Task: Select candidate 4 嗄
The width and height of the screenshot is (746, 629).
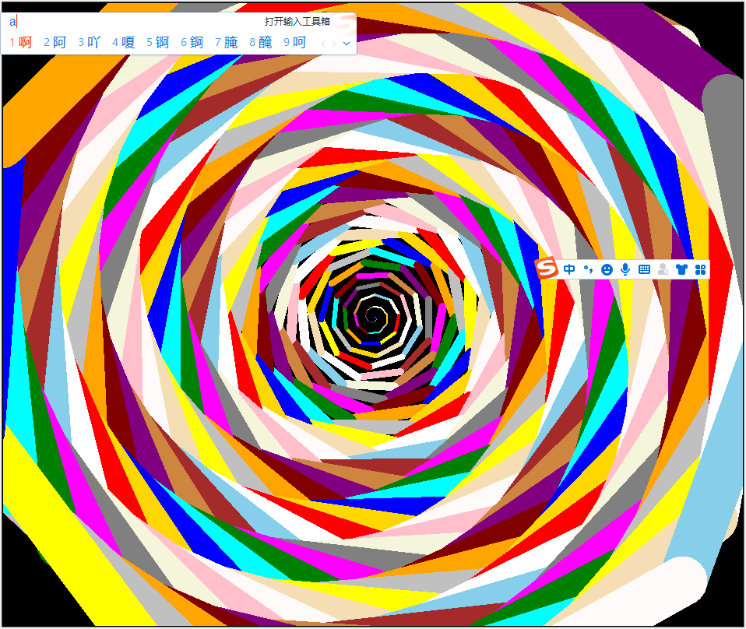Action: click(123, 42)
